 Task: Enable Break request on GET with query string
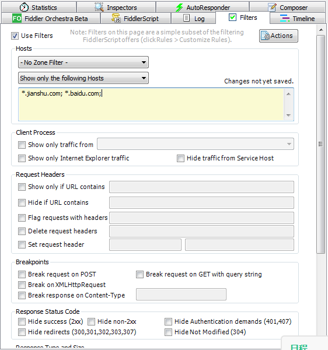point(139,274)
